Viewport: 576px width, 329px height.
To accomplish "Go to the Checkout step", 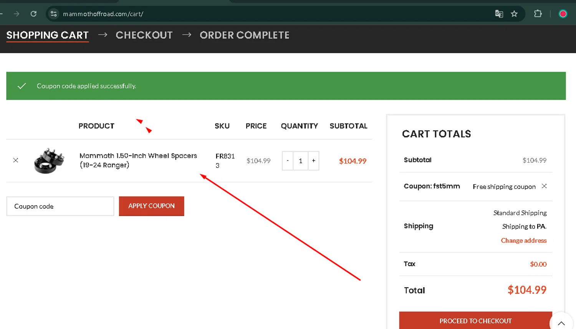I will (x=144, y=35).
